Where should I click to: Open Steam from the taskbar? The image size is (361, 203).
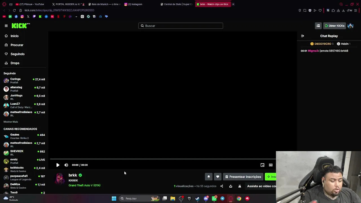click(x=197, y=198)
